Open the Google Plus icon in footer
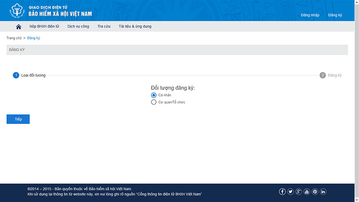The height and width of the screenshot is (202, 359). click(x=298, y=192)
